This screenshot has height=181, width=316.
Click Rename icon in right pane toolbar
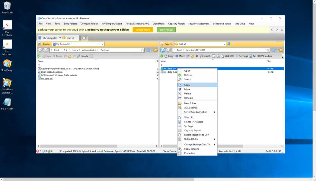click(x=188, y=56)
